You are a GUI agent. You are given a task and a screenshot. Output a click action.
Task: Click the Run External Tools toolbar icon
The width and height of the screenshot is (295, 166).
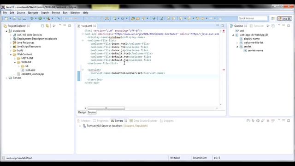48,18
